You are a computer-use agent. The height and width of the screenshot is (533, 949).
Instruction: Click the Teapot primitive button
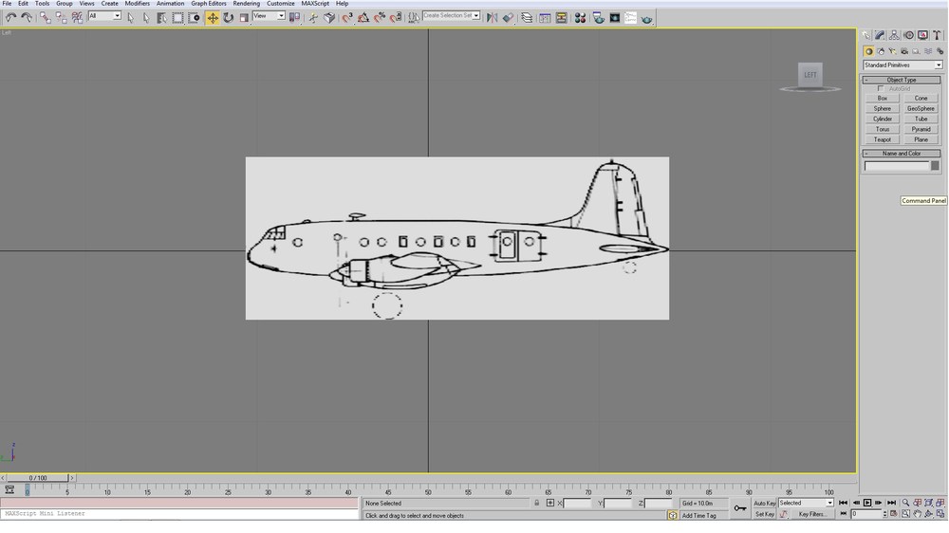click(x=882, y=139)
